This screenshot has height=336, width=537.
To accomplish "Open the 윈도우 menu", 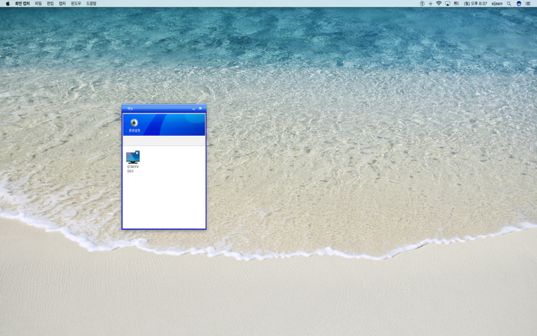I will [76, 3].
